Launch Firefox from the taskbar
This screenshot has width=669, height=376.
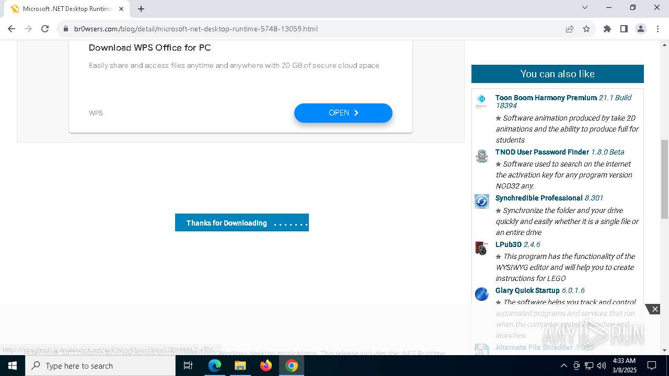click(266, 366)
